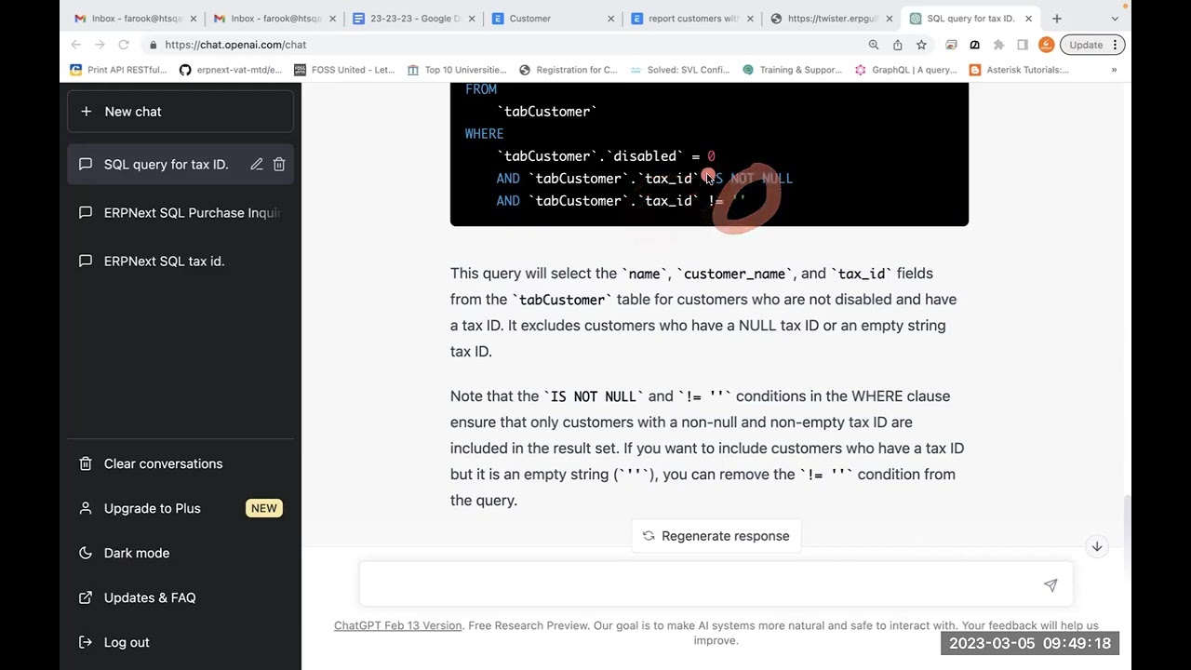The width and height of the screenshot is (1191, 670).
Task: Click Upgrade to Plus
Action: coord(181,508)
